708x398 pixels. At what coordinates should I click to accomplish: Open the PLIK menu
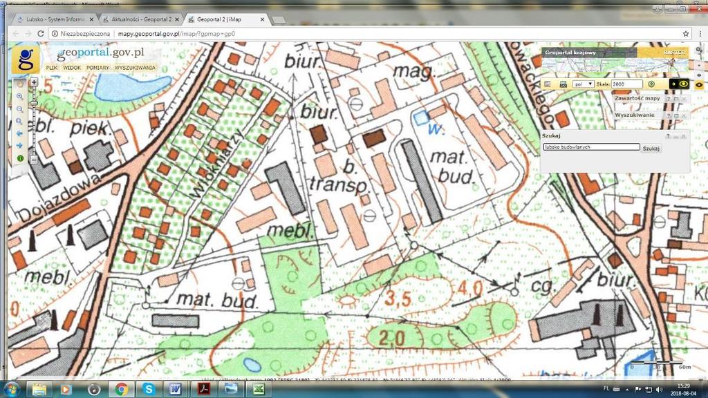(52, 68)
